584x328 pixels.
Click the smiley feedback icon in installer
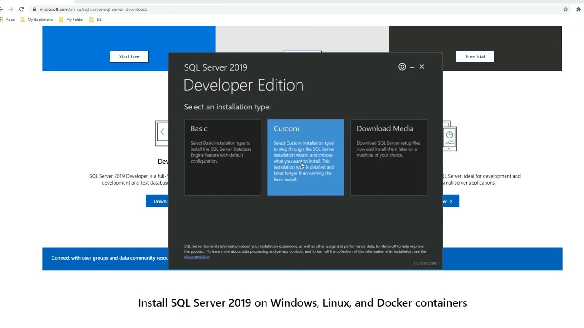pos(402,67)
